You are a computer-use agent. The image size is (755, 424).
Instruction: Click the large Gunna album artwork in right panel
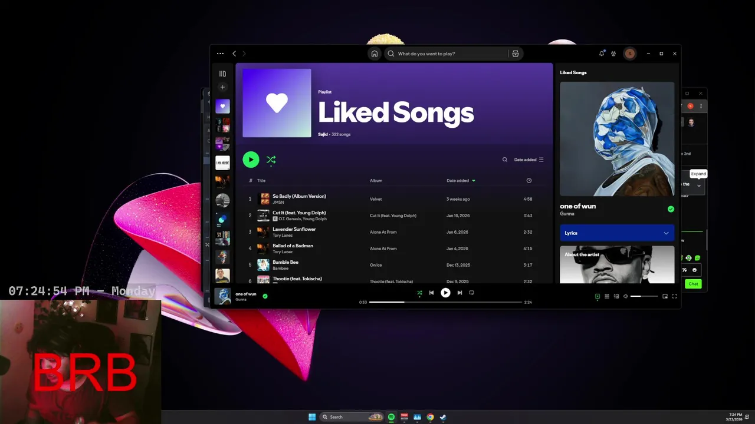coord(617,139)
